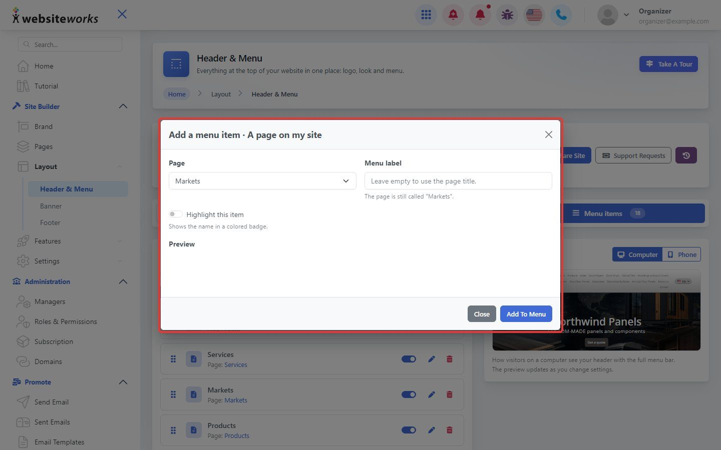
Task: Toggle the Services menu item switch
Action: [x=409, y=359]
